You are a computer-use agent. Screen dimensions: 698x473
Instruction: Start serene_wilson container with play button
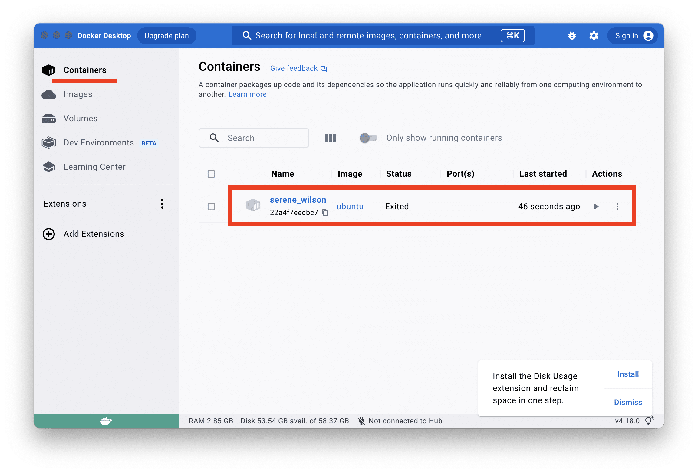[x=596, y=207]
